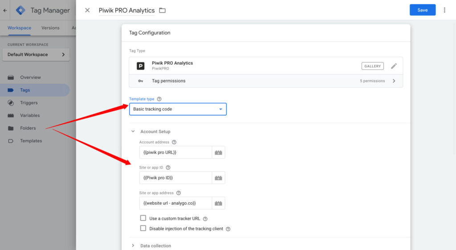Open Triggers in the sidebar

[x=28, y=102]
